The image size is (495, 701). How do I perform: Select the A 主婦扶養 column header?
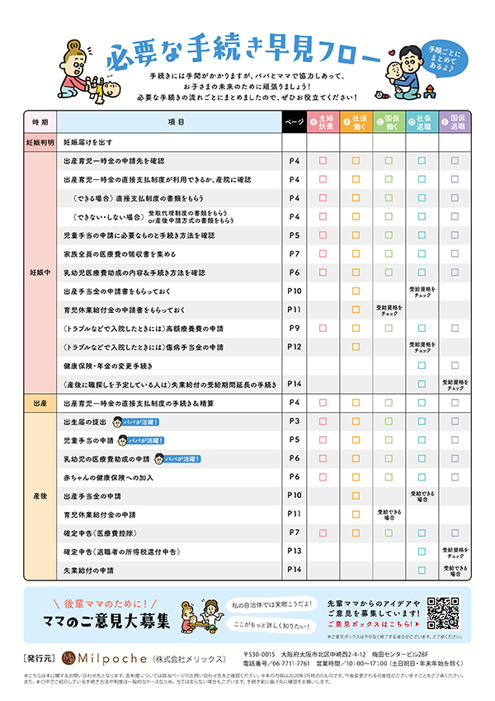(323, 122)
